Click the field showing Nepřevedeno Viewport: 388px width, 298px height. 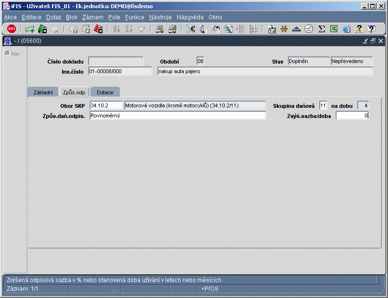click(351, 61)
